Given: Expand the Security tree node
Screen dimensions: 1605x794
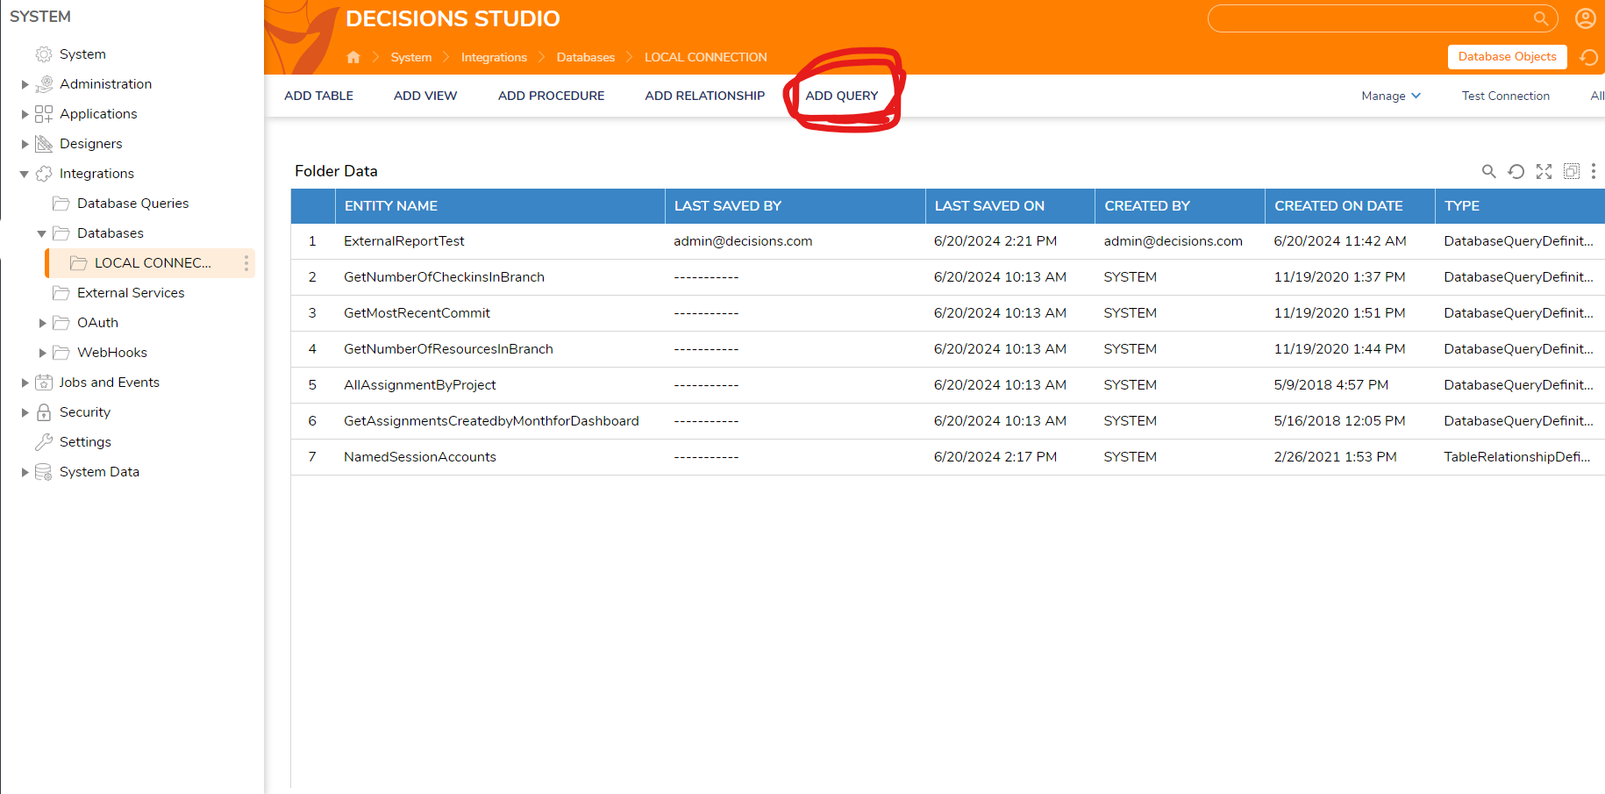Looking at the screenshot, I should [25, 412].
